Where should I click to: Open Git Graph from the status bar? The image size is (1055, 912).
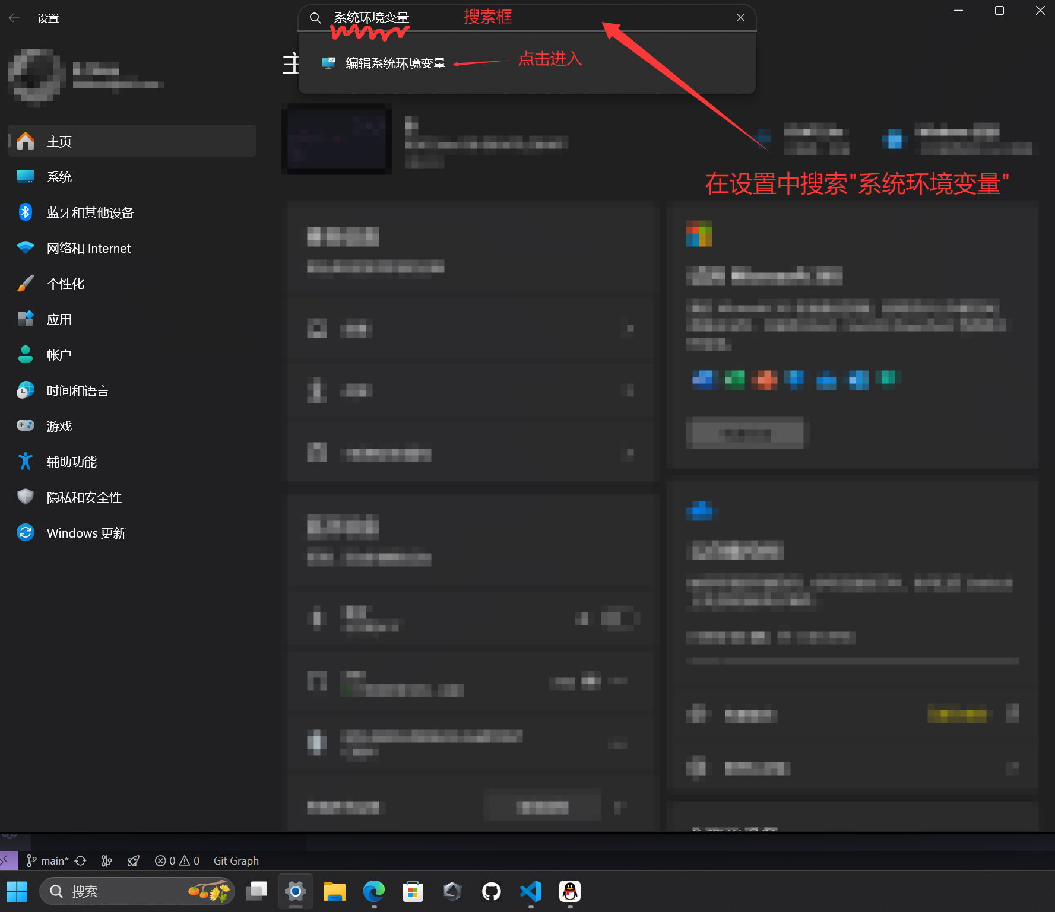236,860
